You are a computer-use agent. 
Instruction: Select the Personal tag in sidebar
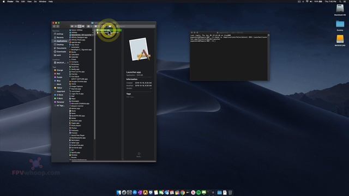click(60, 102)
